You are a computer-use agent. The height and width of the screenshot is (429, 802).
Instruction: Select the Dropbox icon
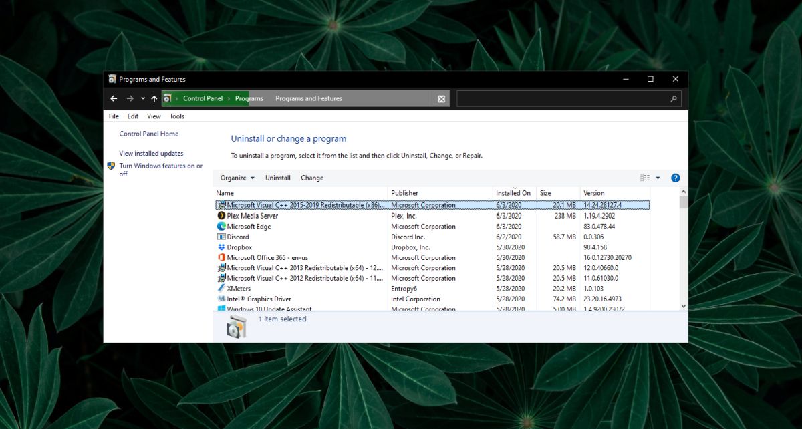223,247
